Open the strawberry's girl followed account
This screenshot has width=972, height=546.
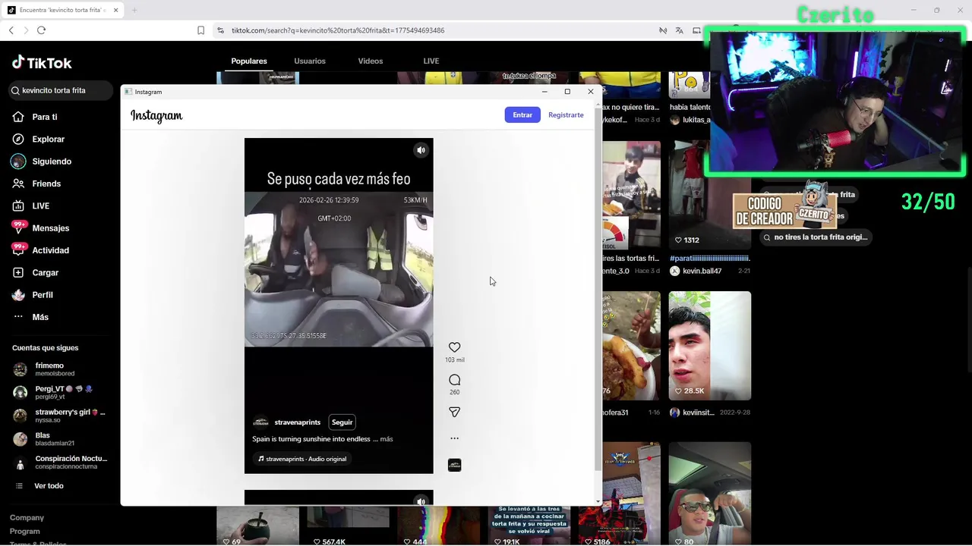pos(59,416)
